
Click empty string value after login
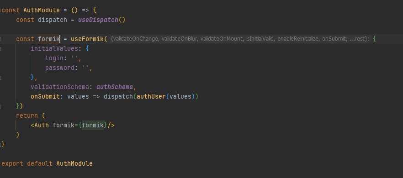click(74, 58)
